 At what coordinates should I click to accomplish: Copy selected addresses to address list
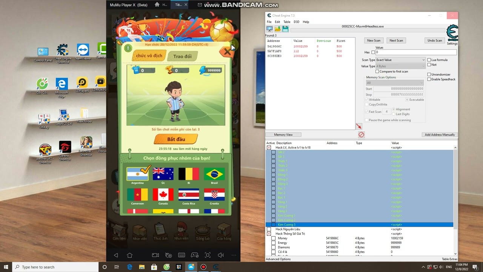pos(358,126)
